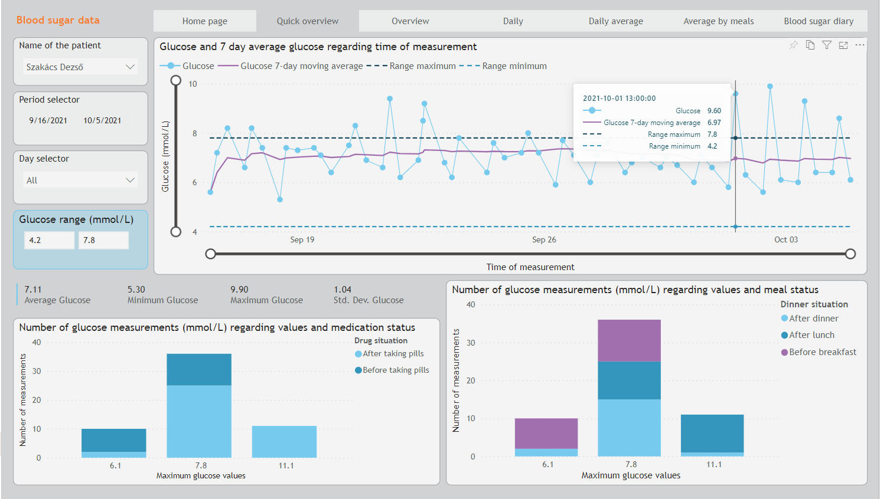
Task: Click purple Before breakfast segment of 7.8 meal bar
Action: 629,340
